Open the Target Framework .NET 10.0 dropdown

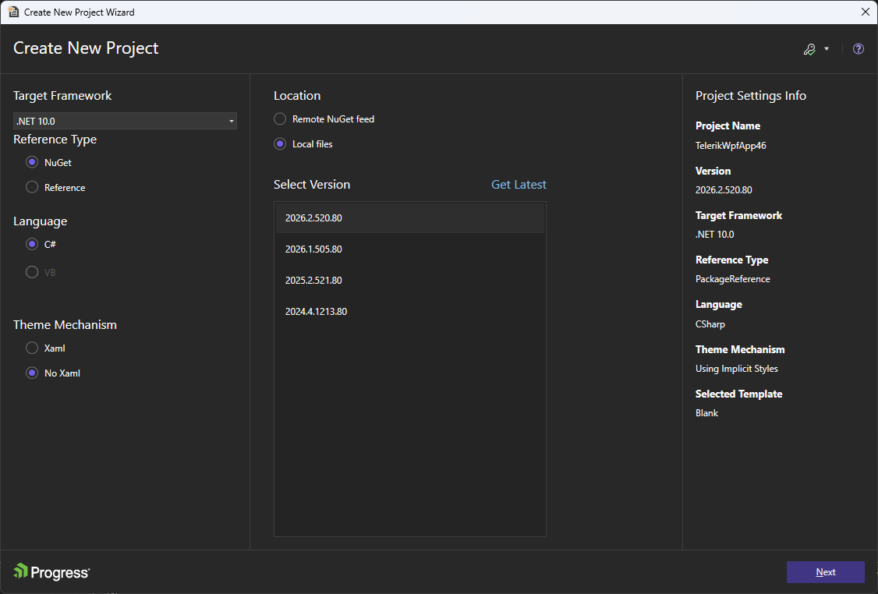(x=125, y=121)
